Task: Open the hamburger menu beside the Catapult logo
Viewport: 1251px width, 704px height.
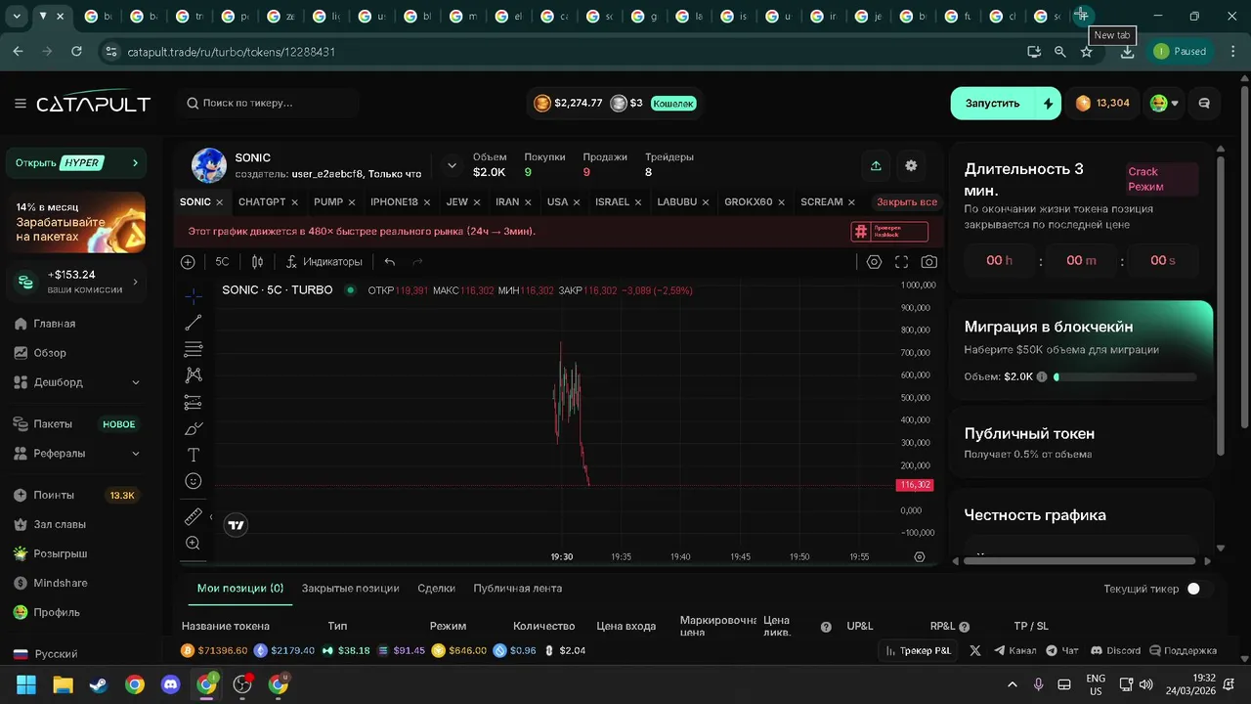Action: click(x=20, y=104)
